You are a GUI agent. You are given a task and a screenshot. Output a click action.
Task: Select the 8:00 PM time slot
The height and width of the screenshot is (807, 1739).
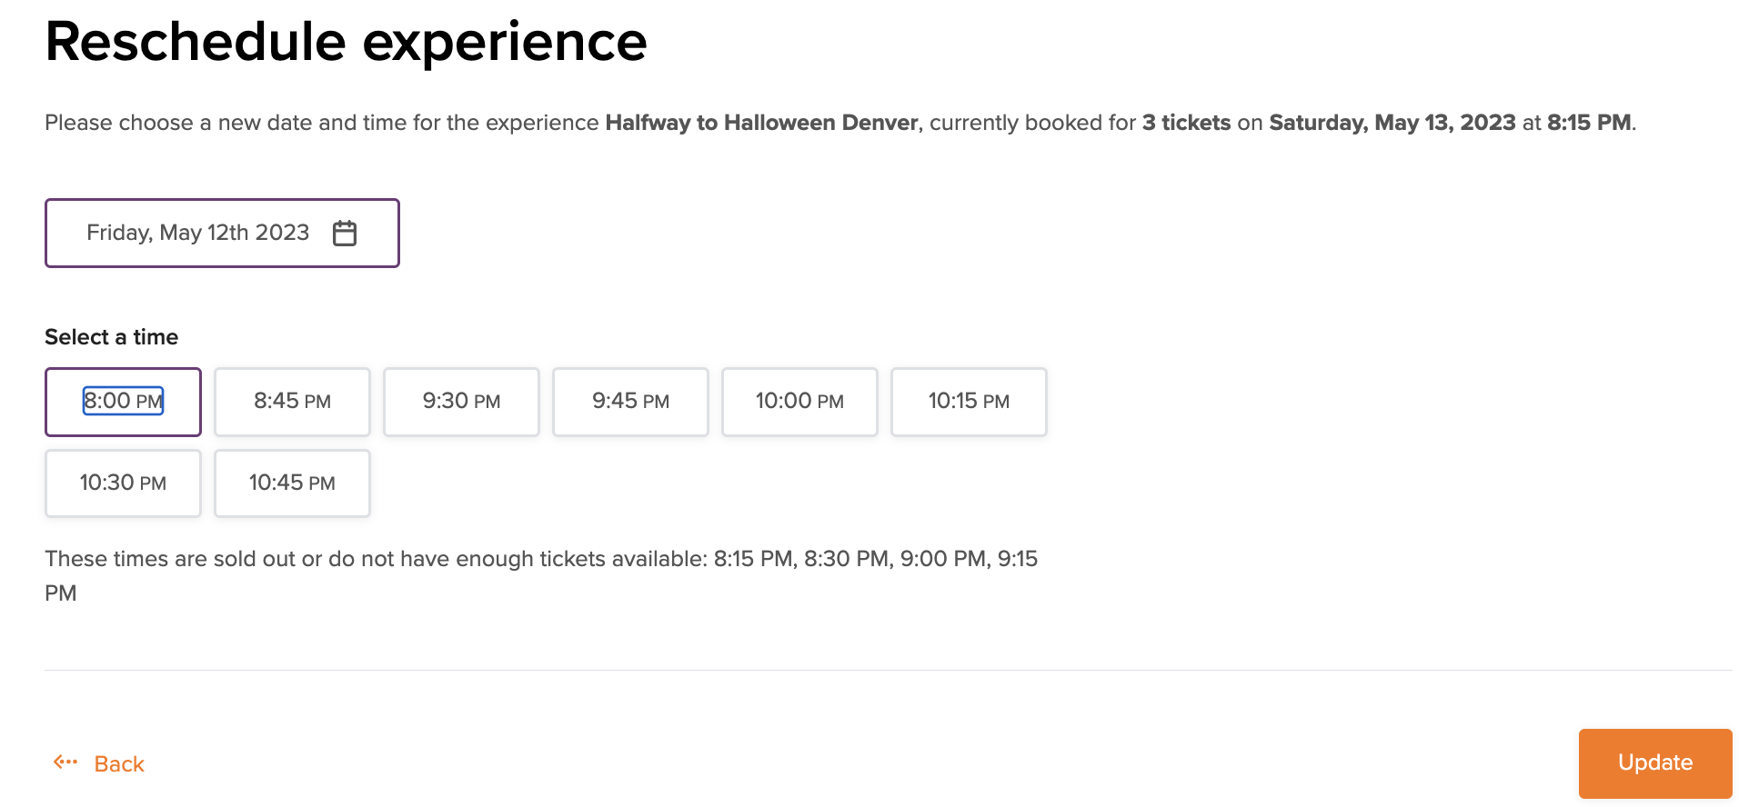tap(123, 402)
